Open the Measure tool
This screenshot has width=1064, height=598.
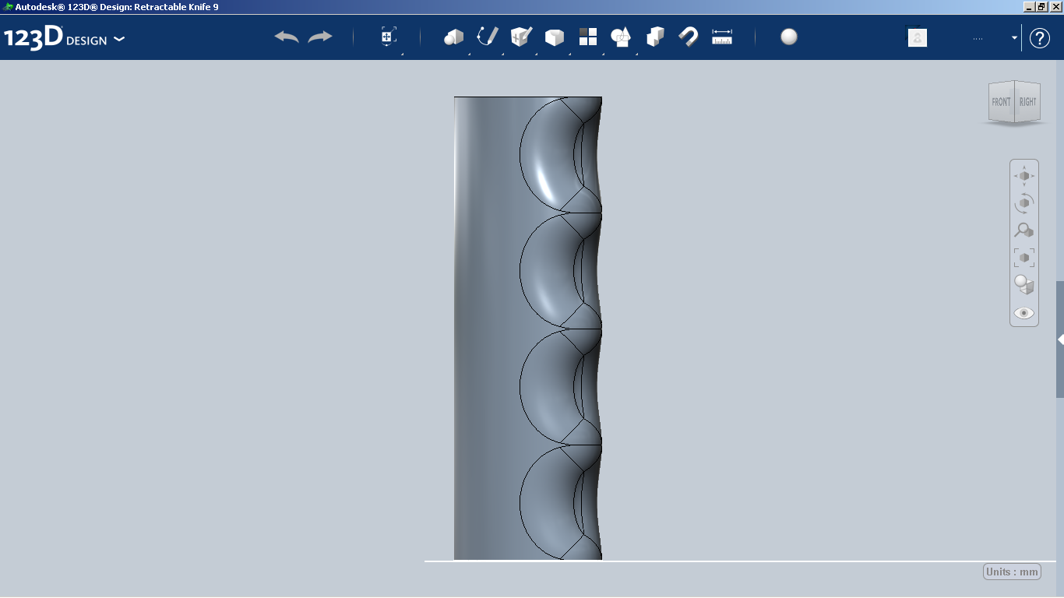[x=721, y=37]
